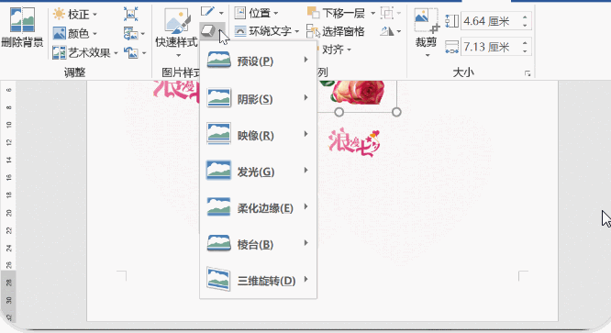This screenshot has height=333, width=611.
Task: Click the Compress Pictures icon
Action: [130, 14]
